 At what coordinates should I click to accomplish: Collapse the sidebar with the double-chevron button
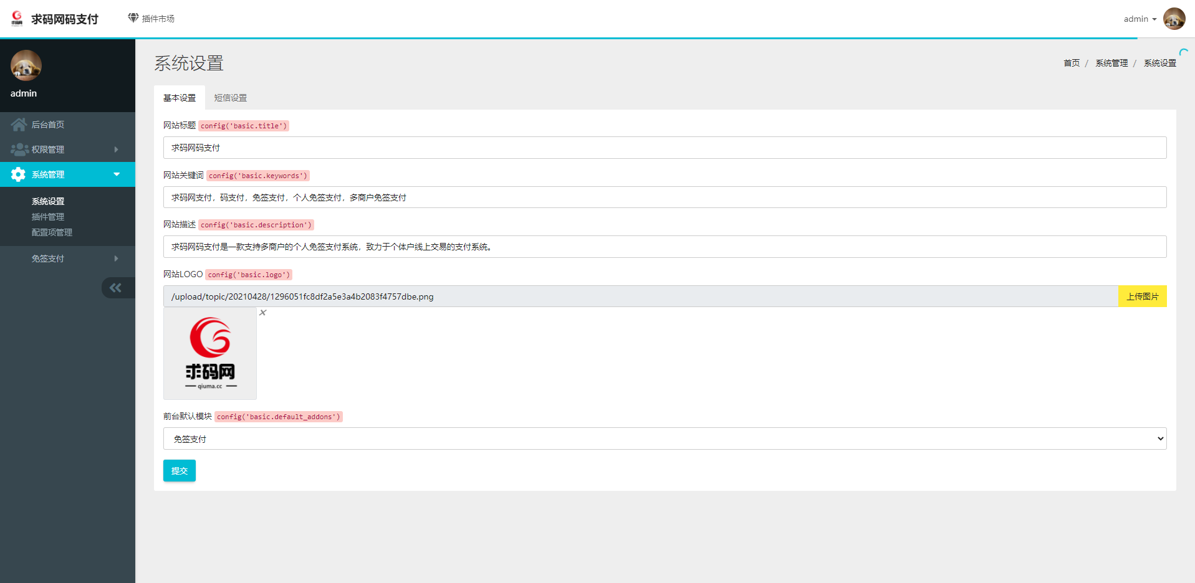click(118, 288)
